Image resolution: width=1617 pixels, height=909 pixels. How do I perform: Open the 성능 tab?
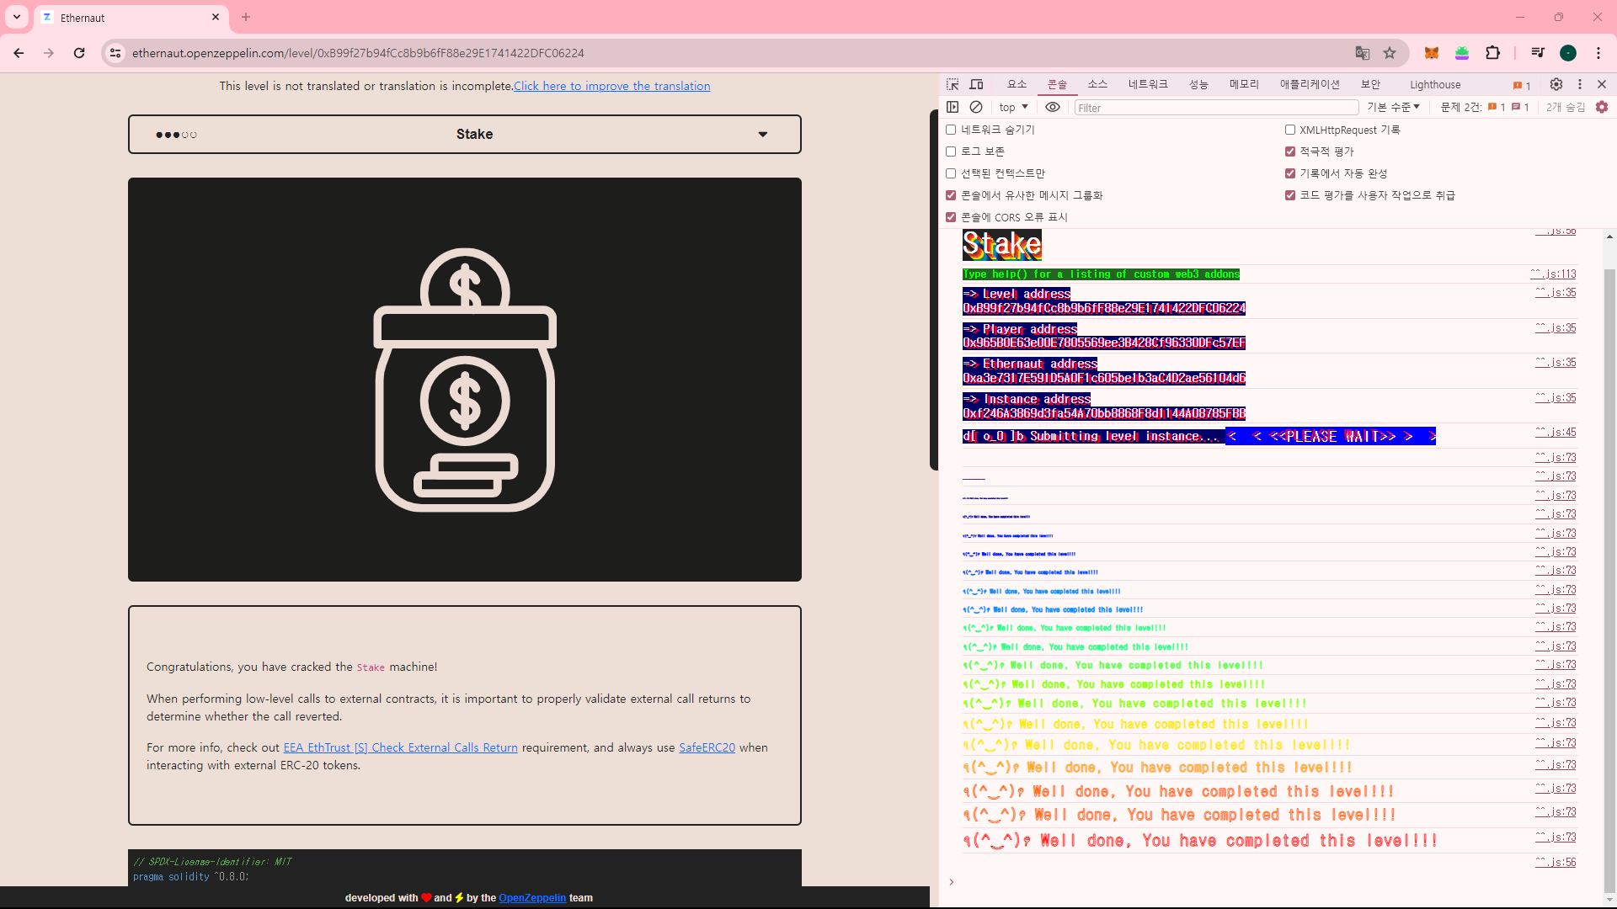(x=1198, y=84)
